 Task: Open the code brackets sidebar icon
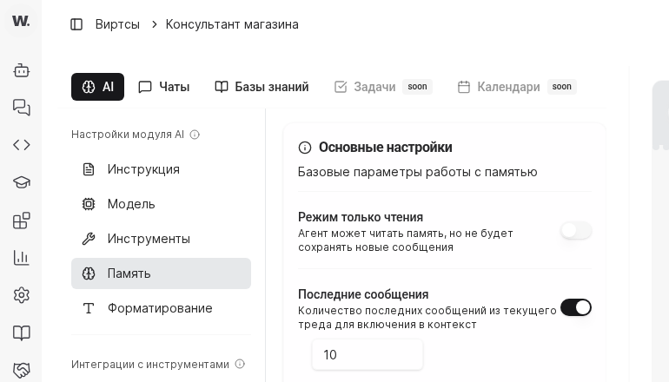coord(22,145)
